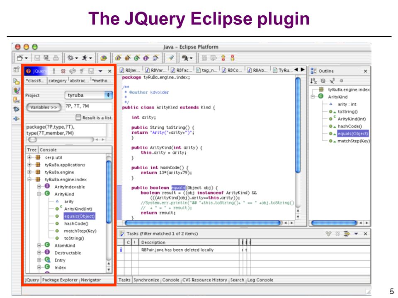Expand the serp.util package node
Screen dimensions: 398x298
[29, 157]
